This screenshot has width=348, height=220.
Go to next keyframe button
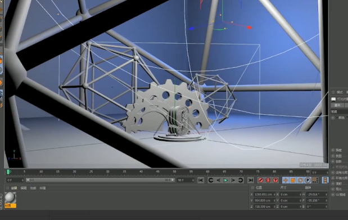[x=241, y=180]
